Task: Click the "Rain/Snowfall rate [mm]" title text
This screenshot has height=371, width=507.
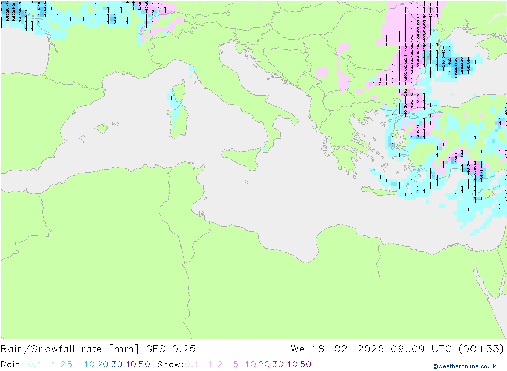Action: tap(69, 349)
